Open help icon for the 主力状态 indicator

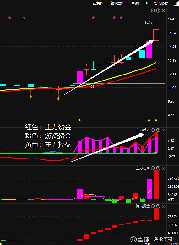(x=158, y=130)
